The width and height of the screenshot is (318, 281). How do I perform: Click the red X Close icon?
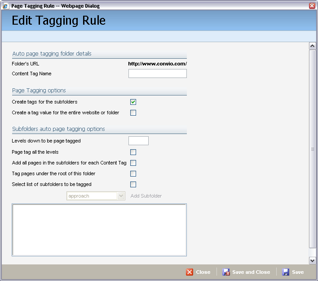[190, 272]
